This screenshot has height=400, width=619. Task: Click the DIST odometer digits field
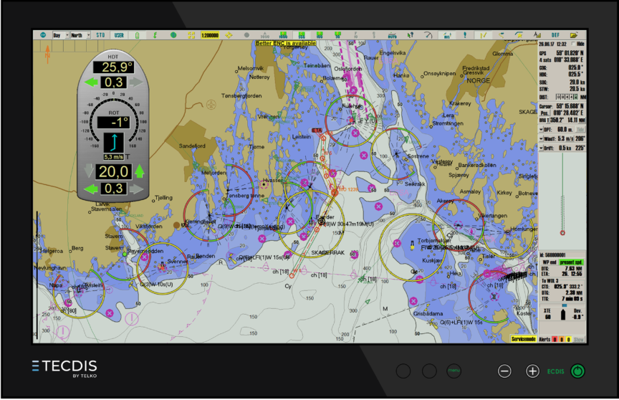coord(567,97)
